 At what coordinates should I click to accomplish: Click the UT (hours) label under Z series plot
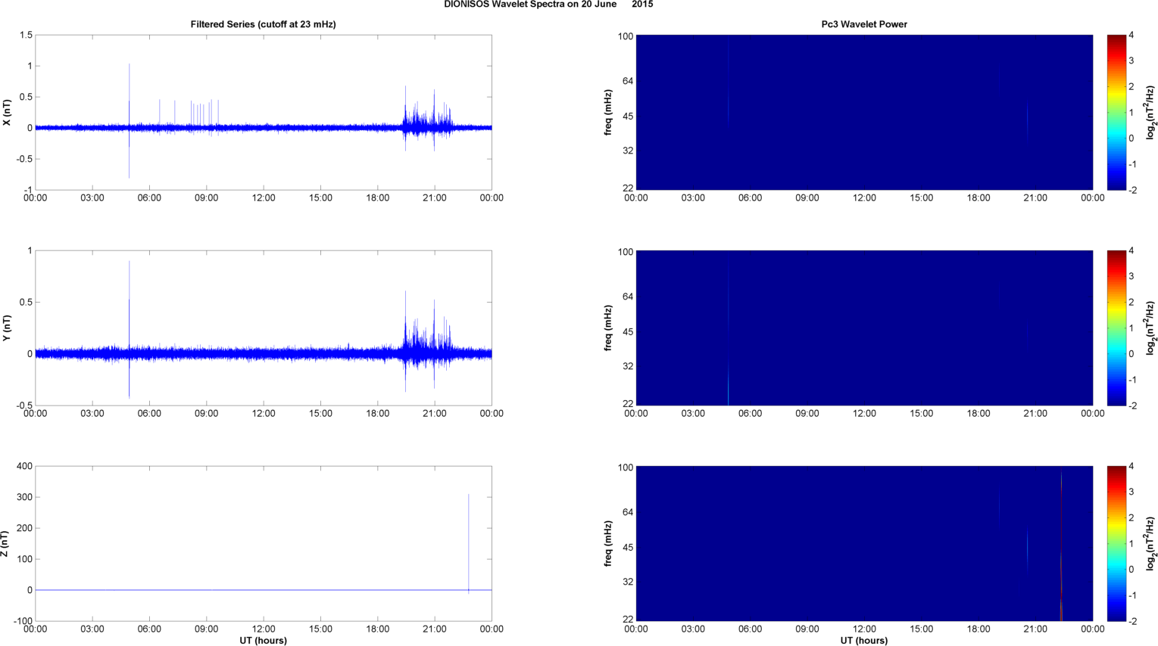[263, 641]
